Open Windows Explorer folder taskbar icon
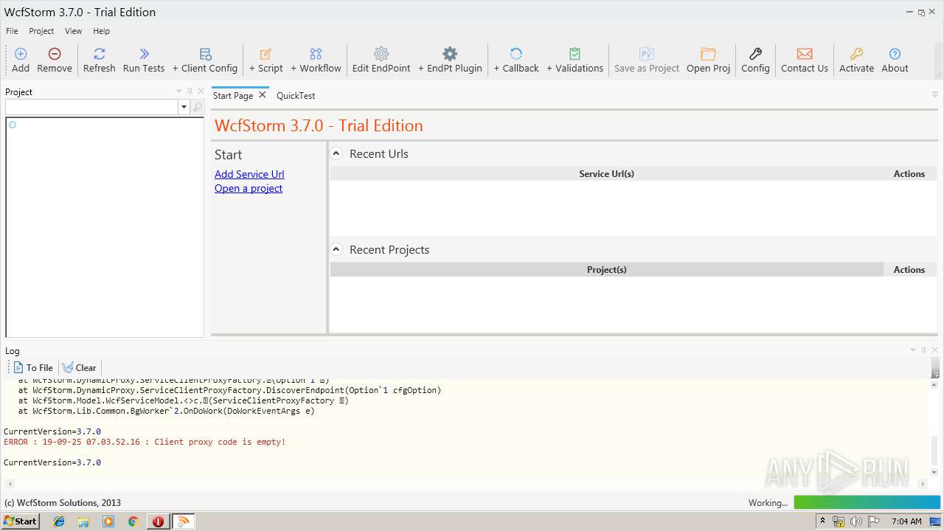The width and height of the screenshot is (944, 531). [83, 521]
